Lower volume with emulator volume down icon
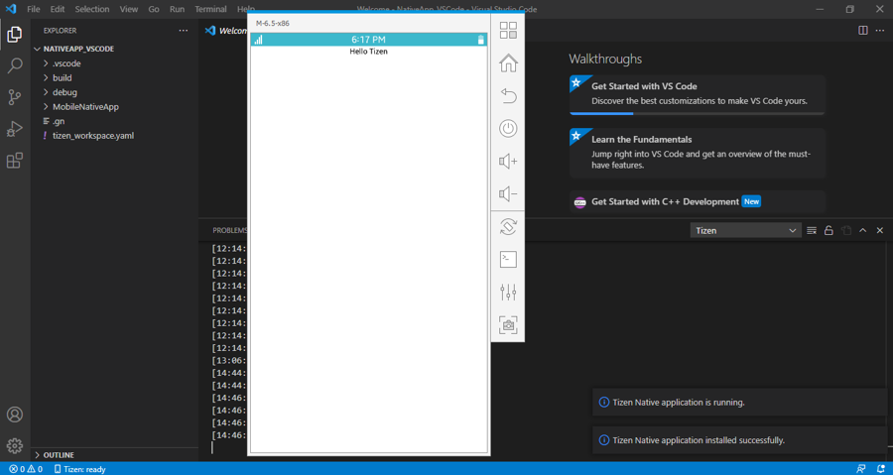893x475 pixels. point(508,194)
